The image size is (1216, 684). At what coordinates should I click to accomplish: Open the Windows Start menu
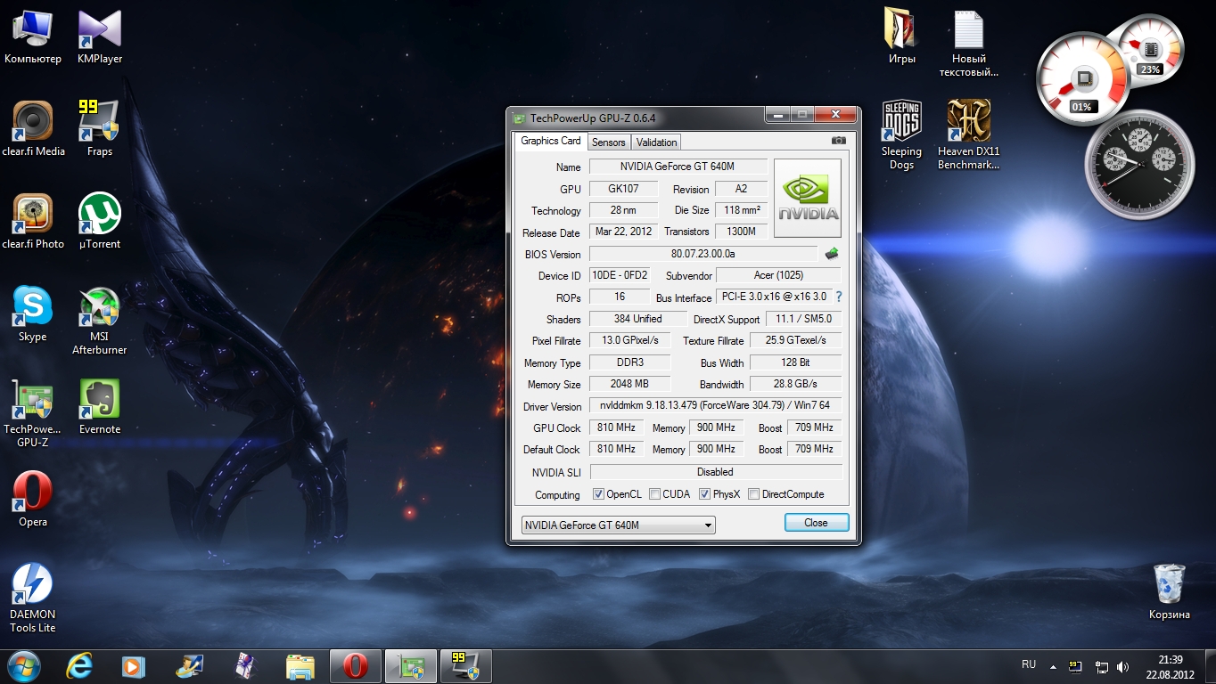(x=24, y=666)
